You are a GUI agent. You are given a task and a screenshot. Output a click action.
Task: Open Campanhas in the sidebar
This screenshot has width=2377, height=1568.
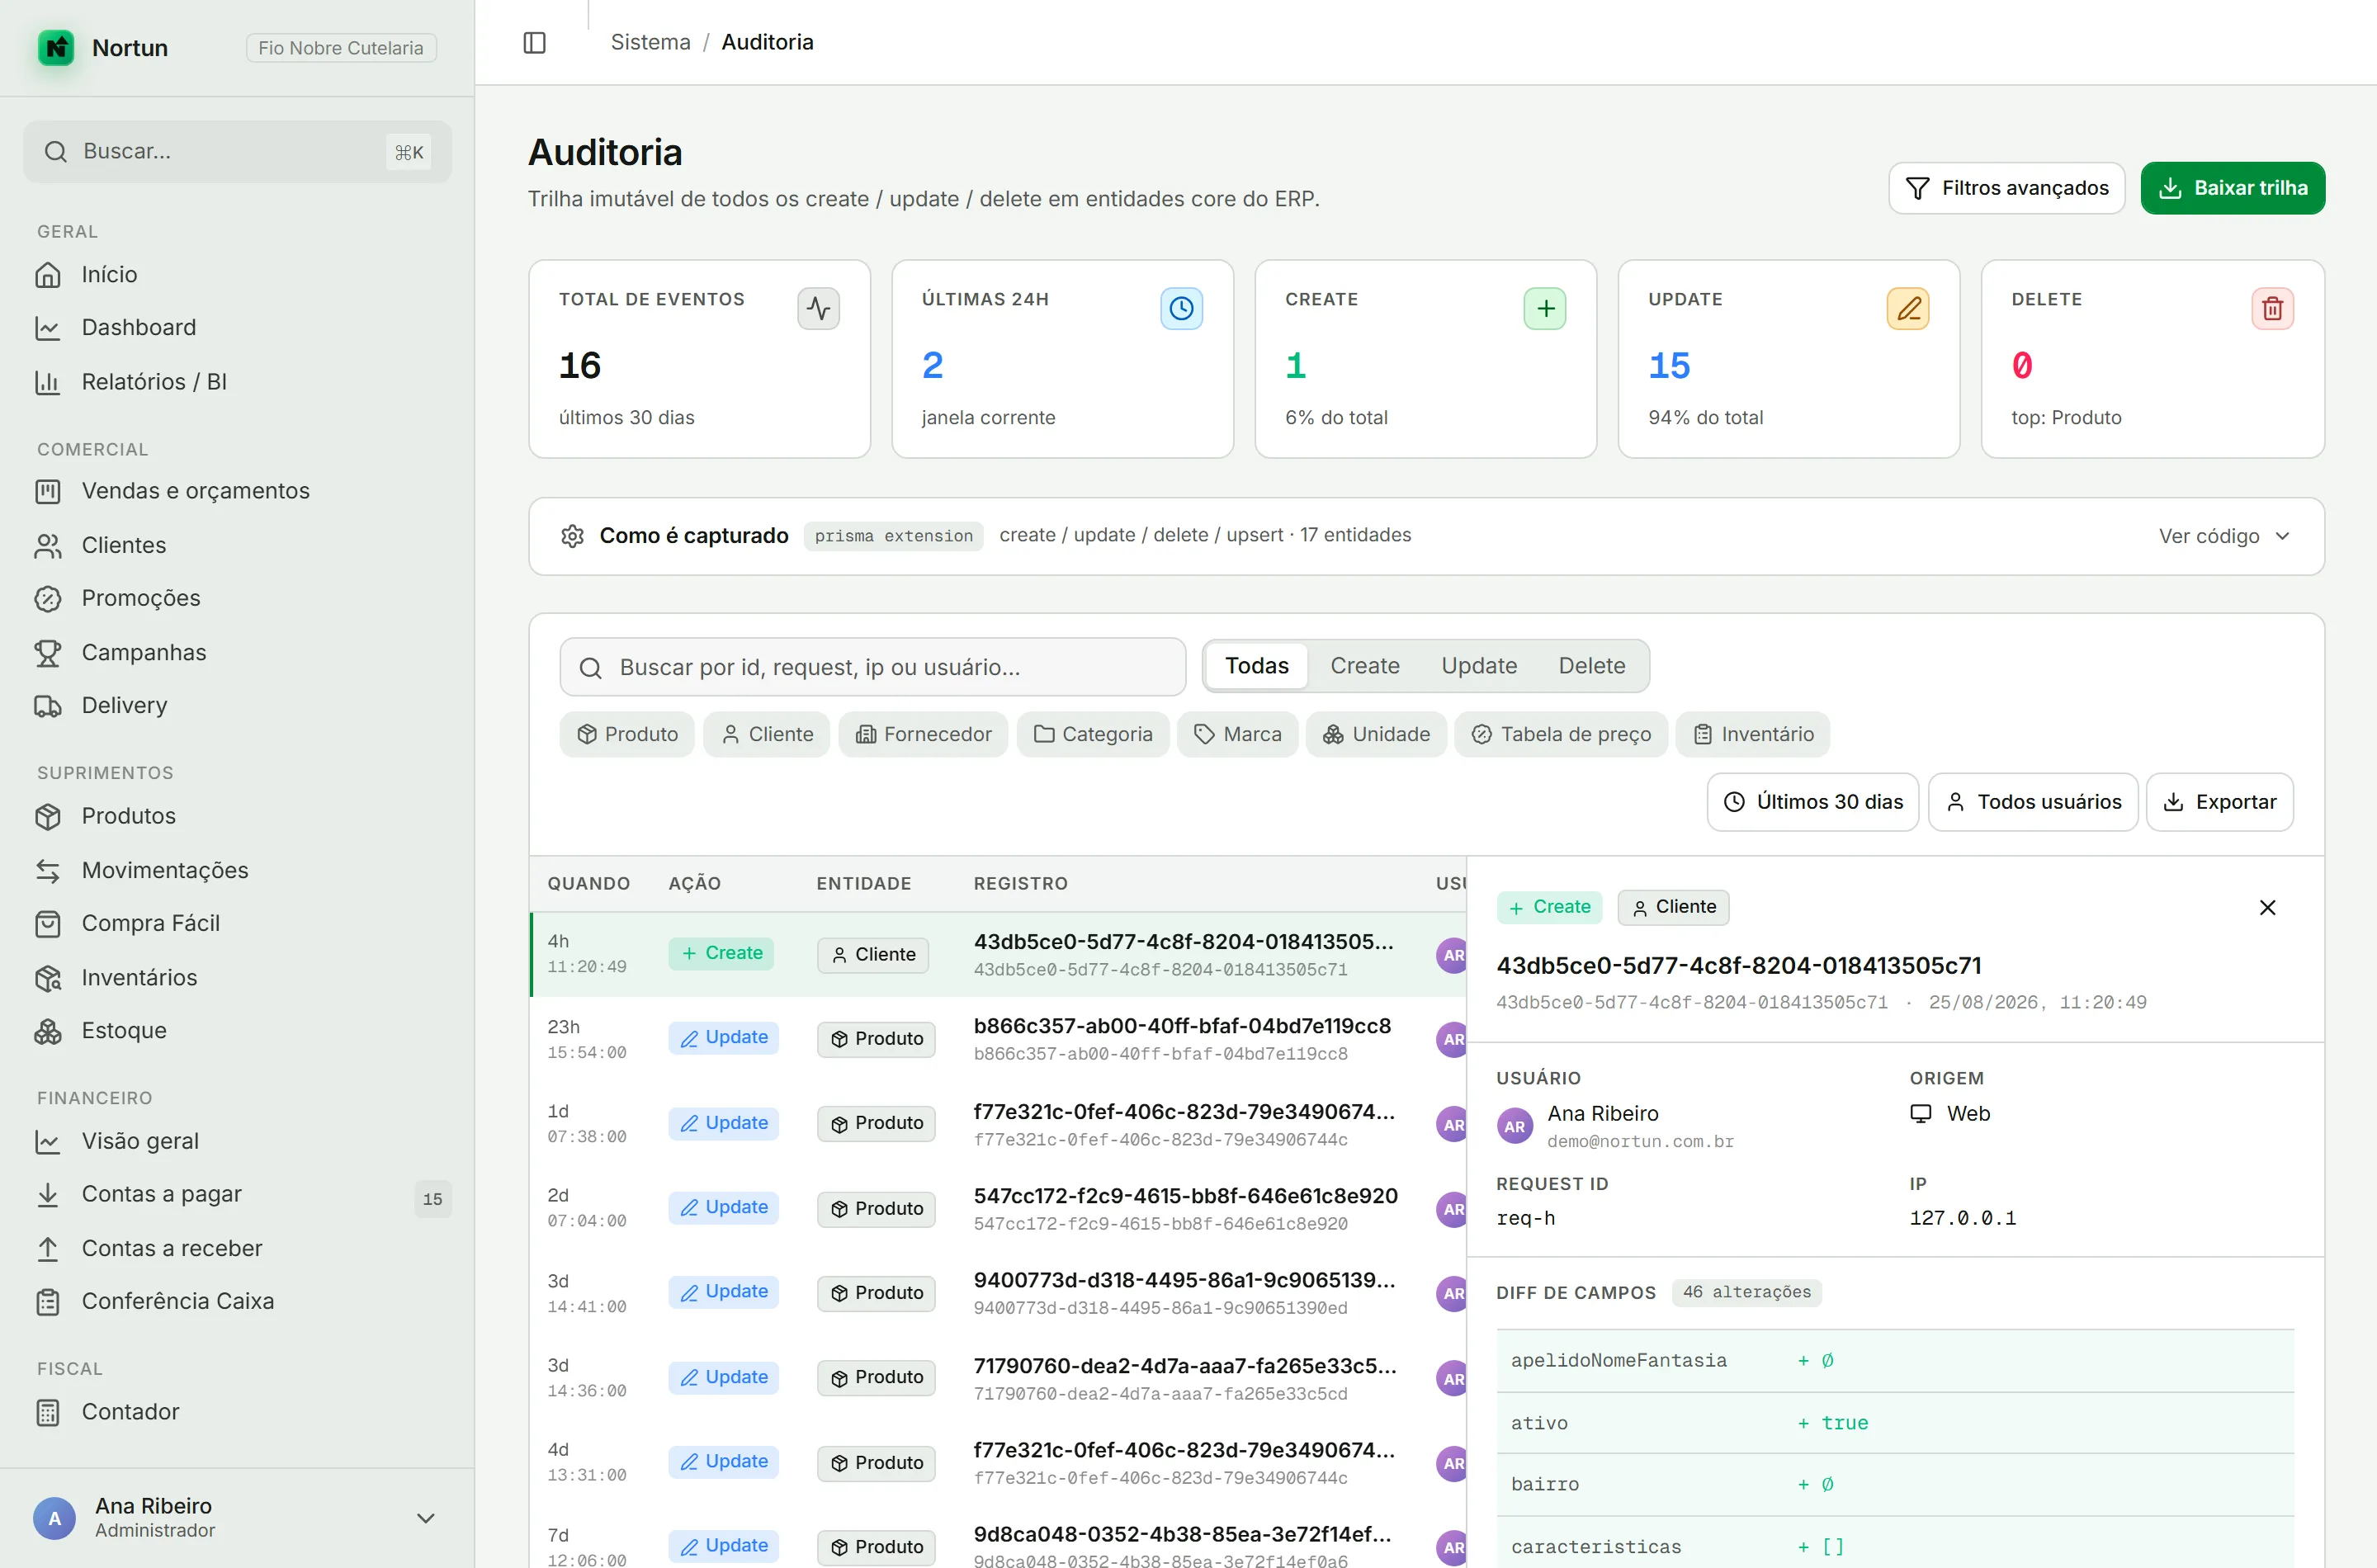(237, 652)
